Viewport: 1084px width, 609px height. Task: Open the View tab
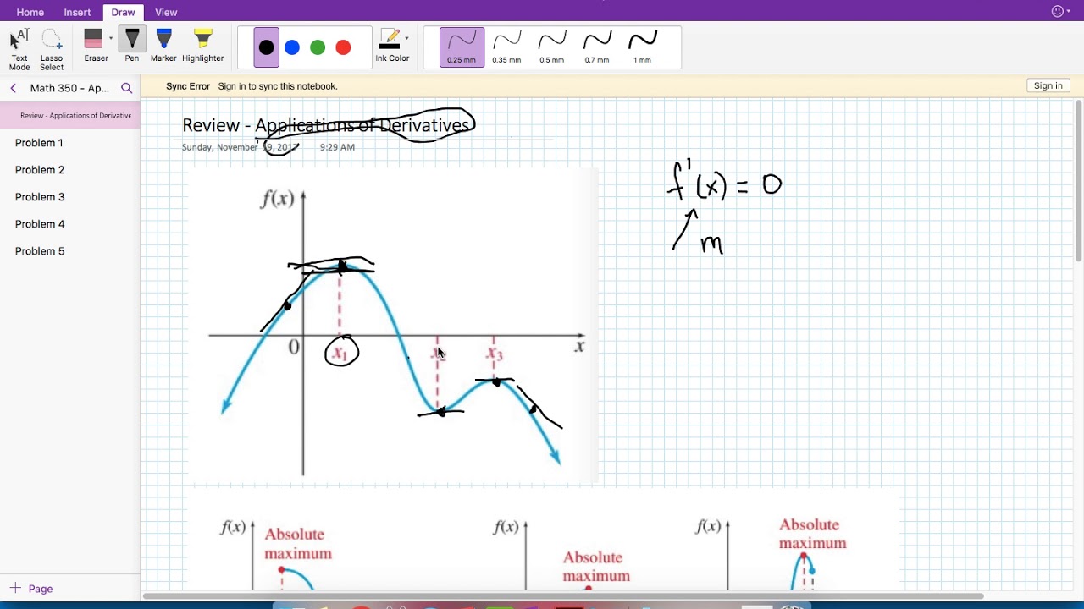coord(166,12)
